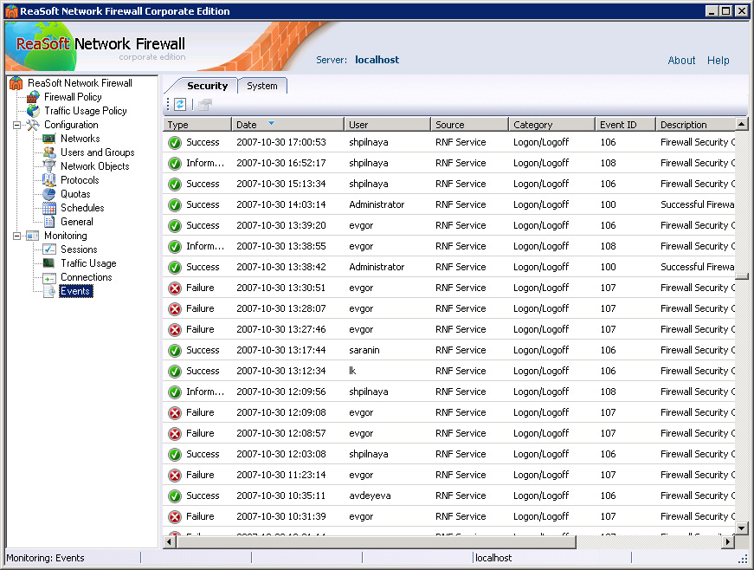Click the Events icon in tree
The width and height of the screenshot is (754, 570).
coord(49,291)
